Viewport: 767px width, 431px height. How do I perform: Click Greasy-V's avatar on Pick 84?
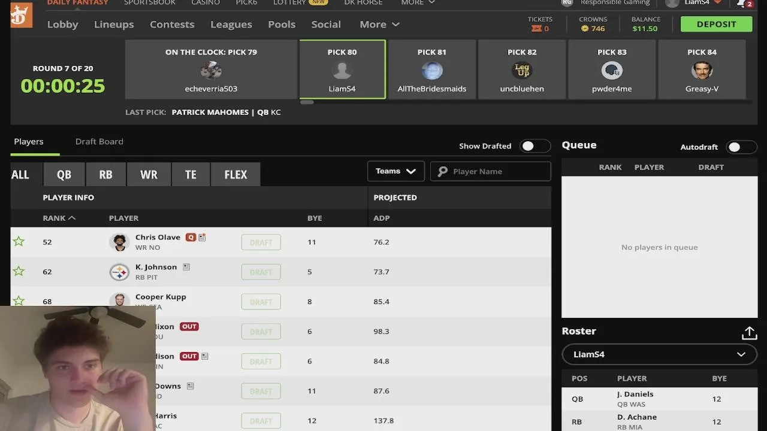point(702,71)
